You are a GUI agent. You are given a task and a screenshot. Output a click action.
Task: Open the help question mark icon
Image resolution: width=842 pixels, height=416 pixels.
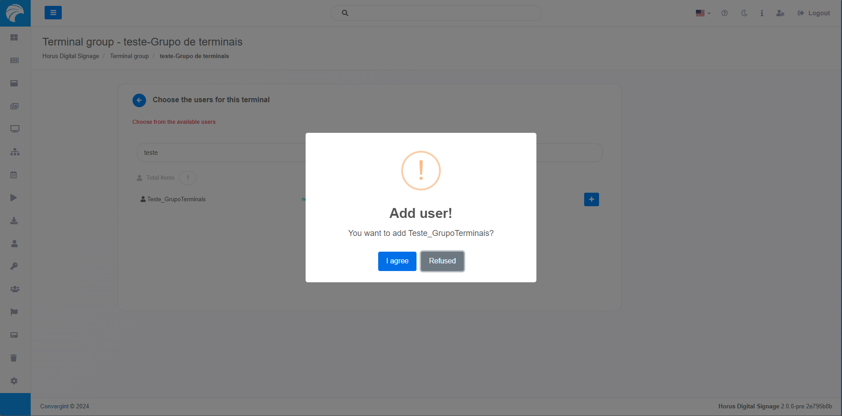point(724,13)
